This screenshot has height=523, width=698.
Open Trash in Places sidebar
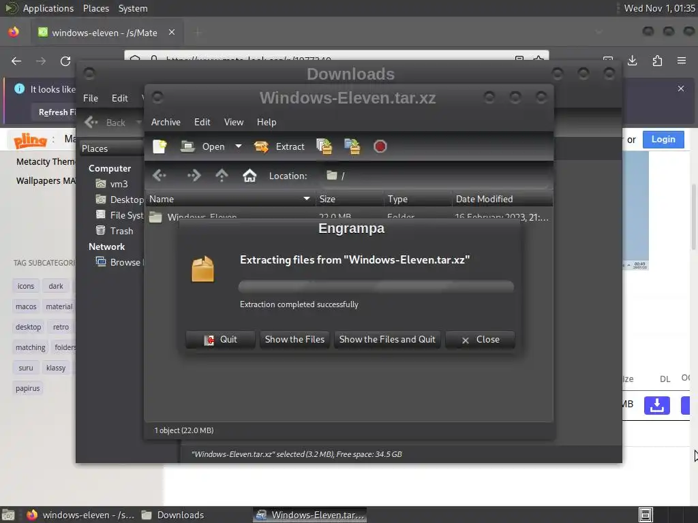(115, 231)
